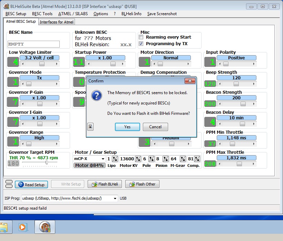Click the BESC Name EMPTY field
The height and width of the screenshot is (241, 283).
point(33,44)
